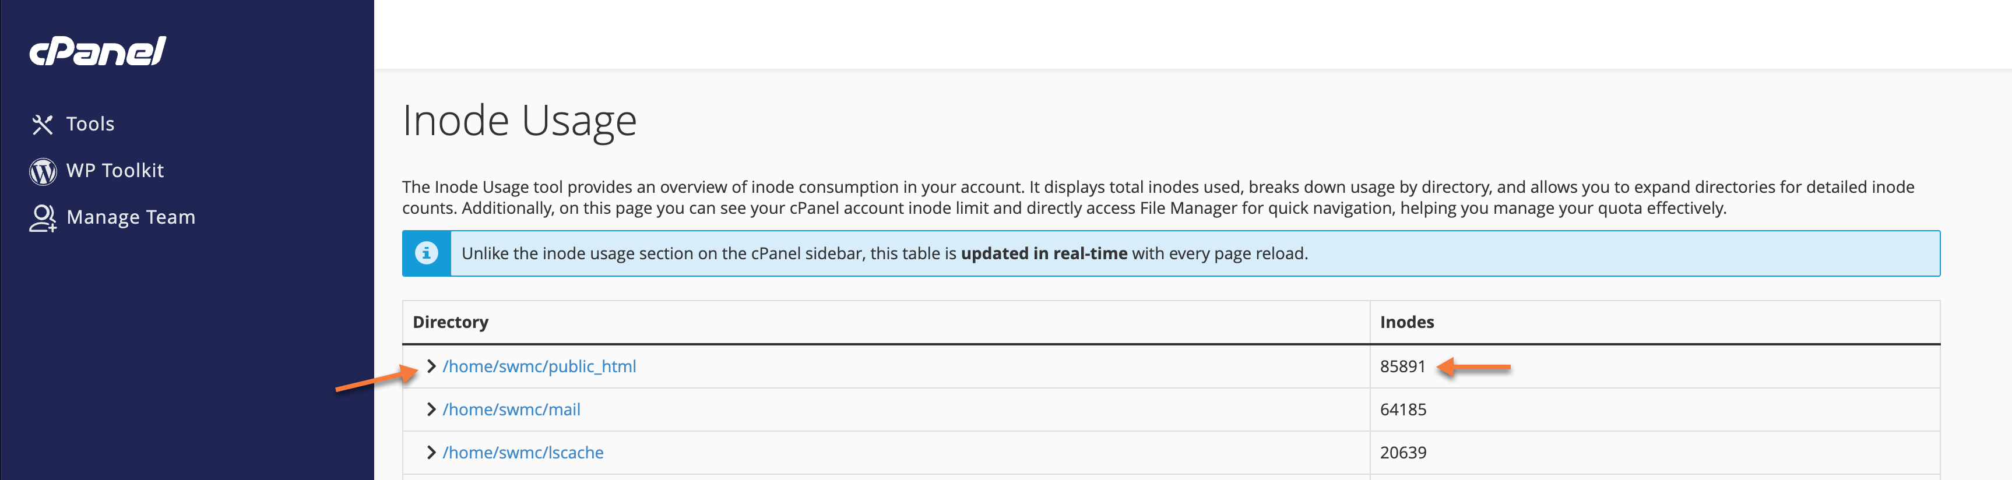Go to the Manage Team sidebar item
2012x480 pixels.
pyautogui.click(x=131, y=218)
